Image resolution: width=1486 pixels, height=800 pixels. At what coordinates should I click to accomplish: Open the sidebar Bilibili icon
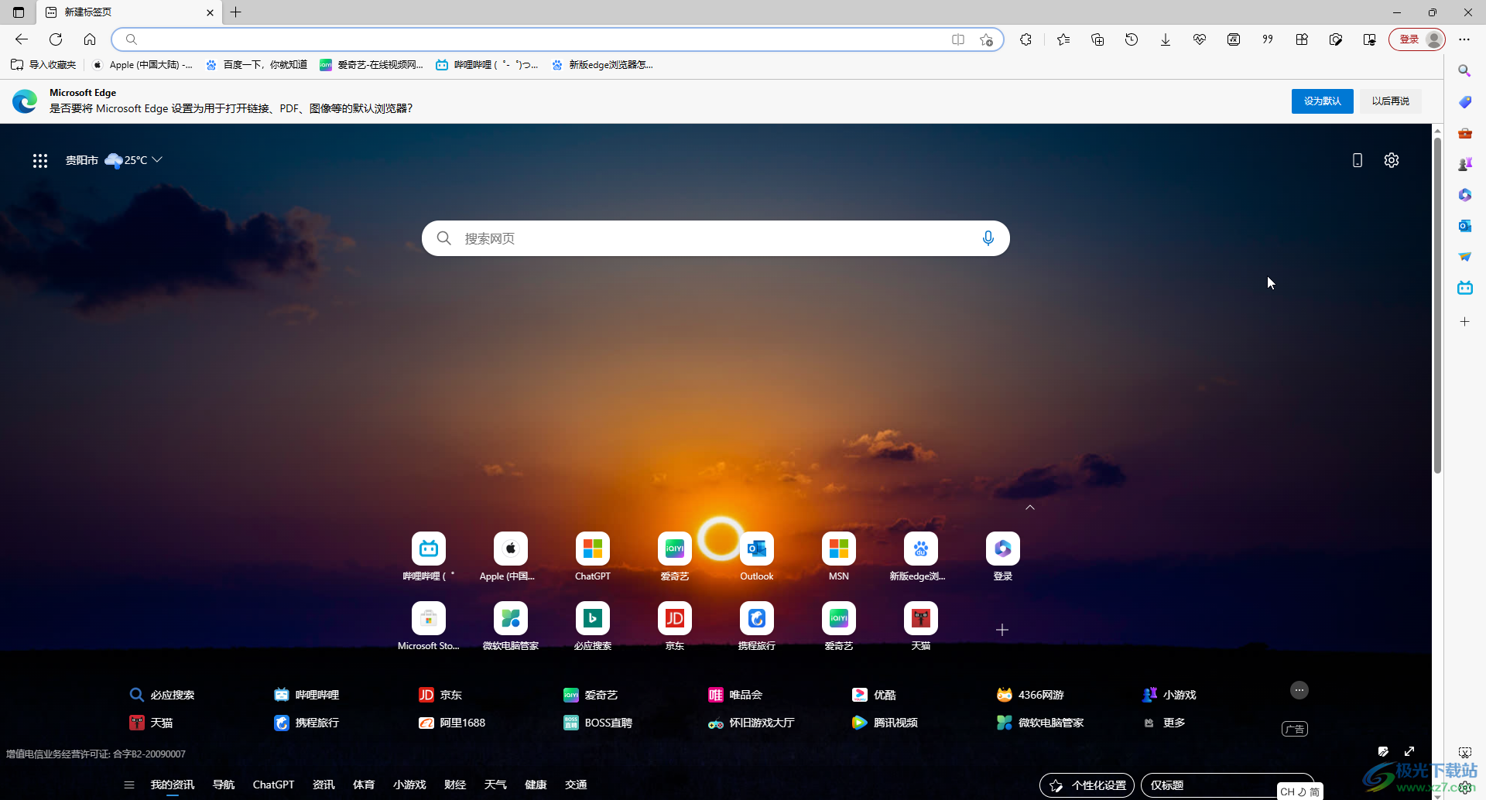pyautogui.click(x=1464, y=288)
